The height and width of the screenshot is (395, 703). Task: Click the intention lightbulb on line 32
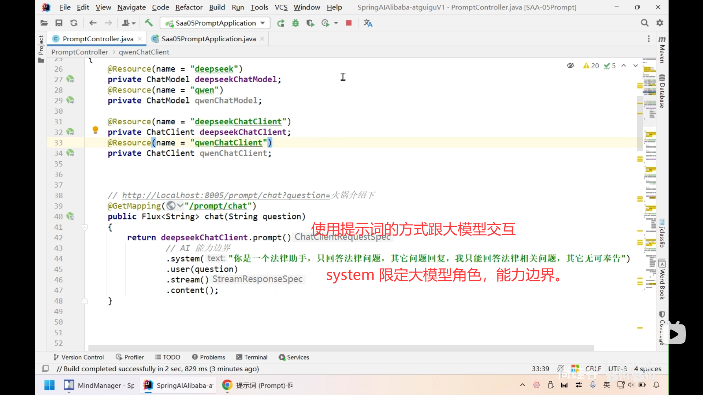(x=95, y=130)
